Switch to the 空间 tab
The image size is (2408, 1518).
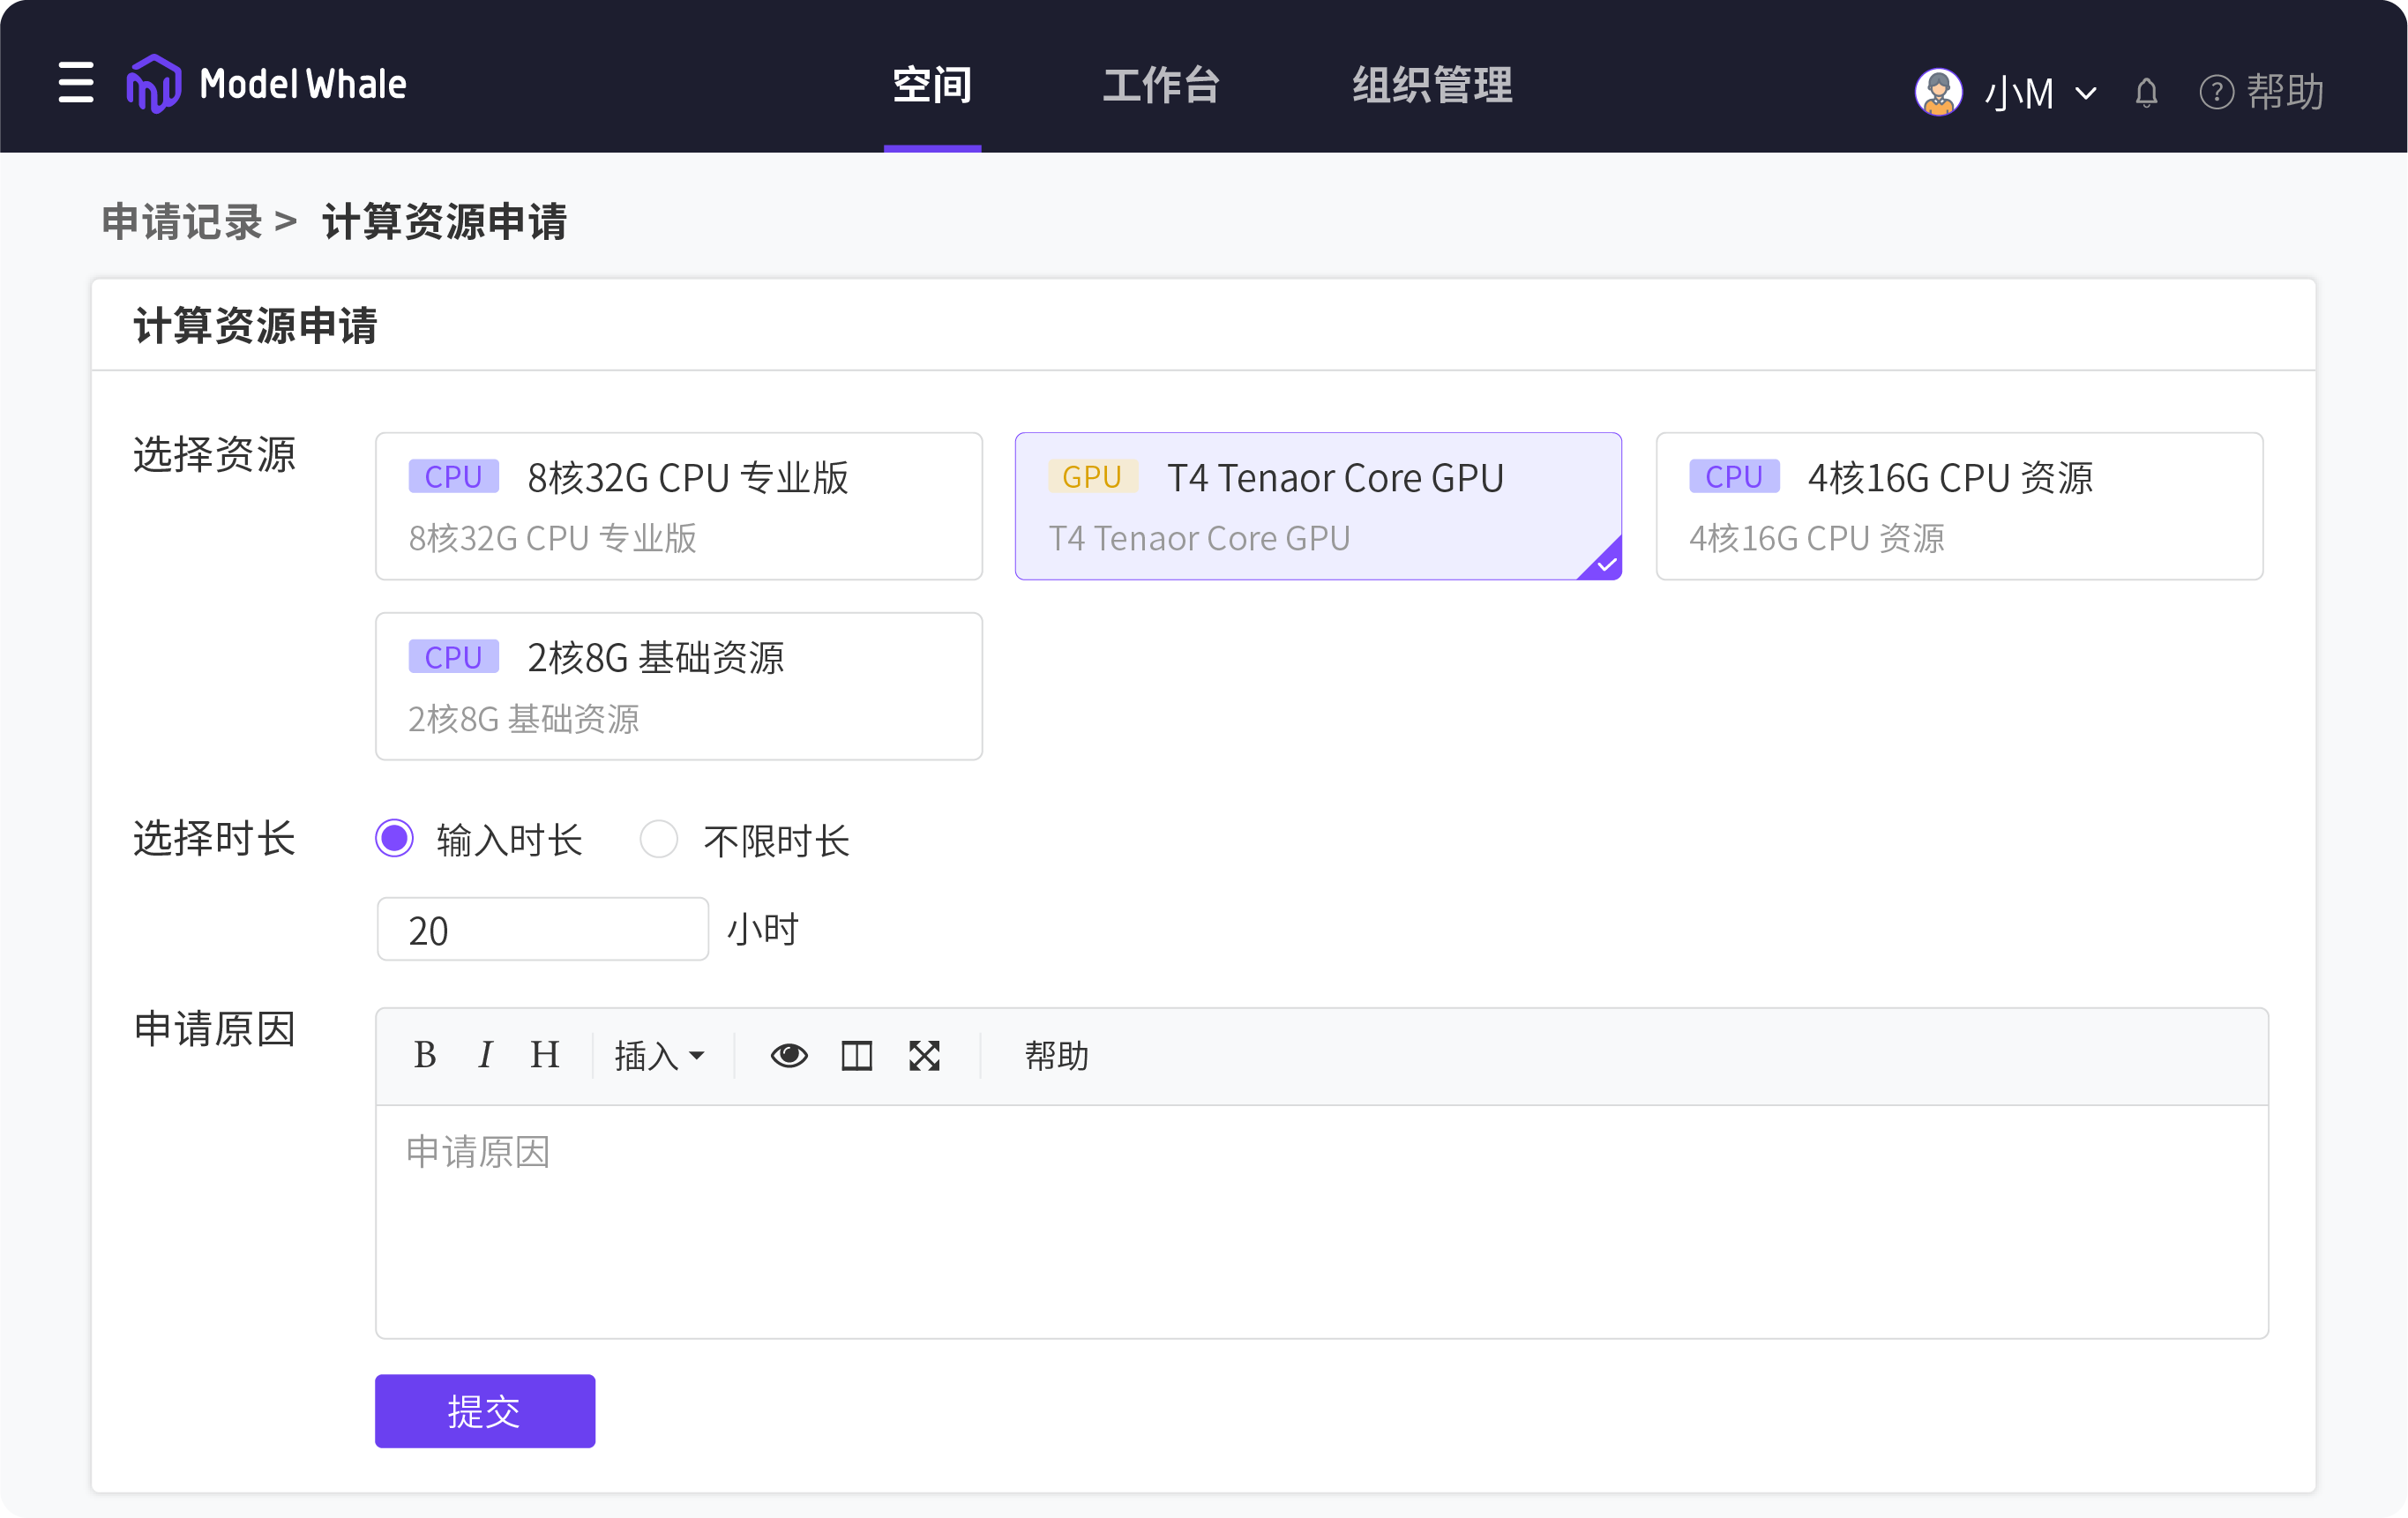932,85
